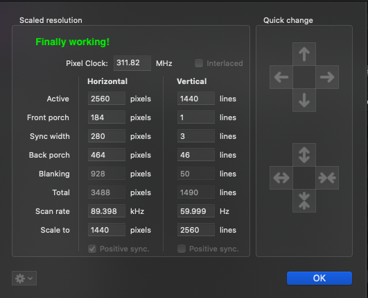
Task: Click the 'Back porch' row label
Action: pyautogui.click(x=49, y=155)
